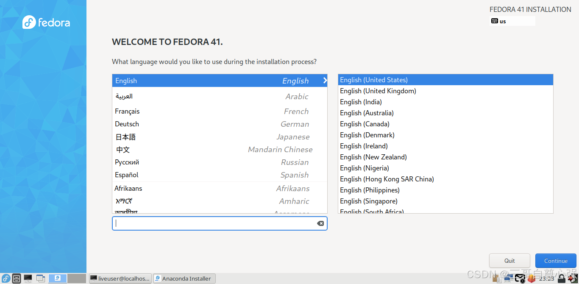The image size is (579, 284).
Task: Choose English (Denmark) locale
Action: (x=445, y=135)
